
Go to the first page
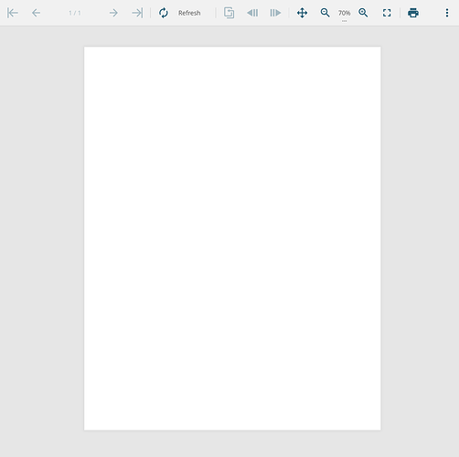pyautogui.click(x=13, y=13)
